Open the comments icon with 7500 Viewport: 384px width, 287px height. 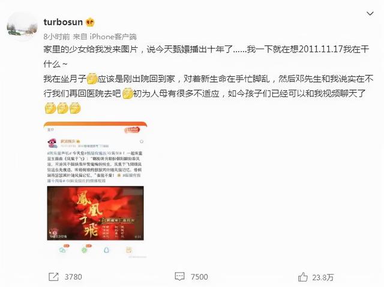[179, 276]
